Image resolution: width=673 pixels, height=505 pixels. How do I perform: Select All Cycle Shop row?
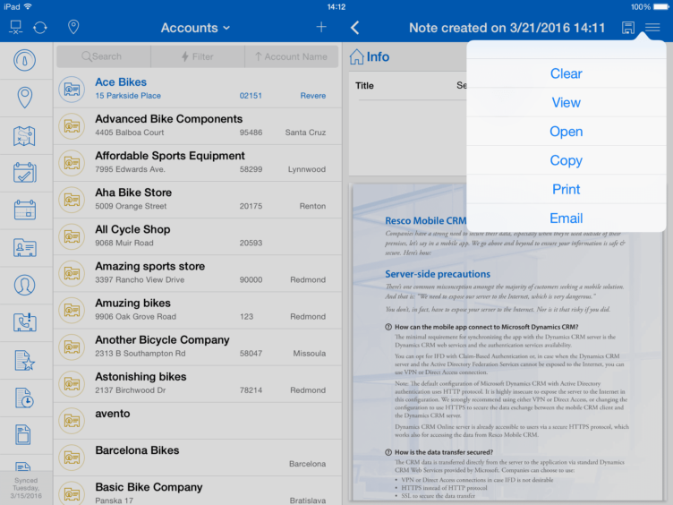[x=198, y=236]
